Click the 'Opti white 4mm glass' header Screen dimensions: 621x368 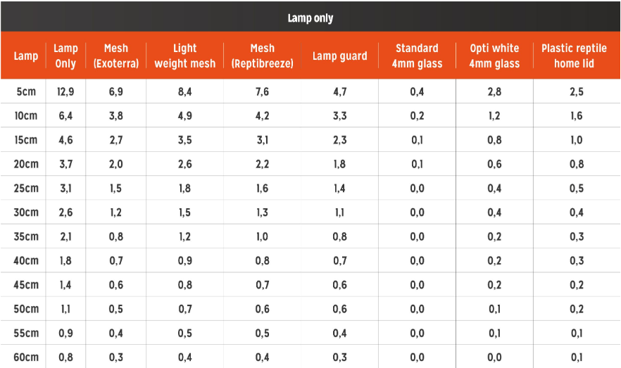[494, 56]
